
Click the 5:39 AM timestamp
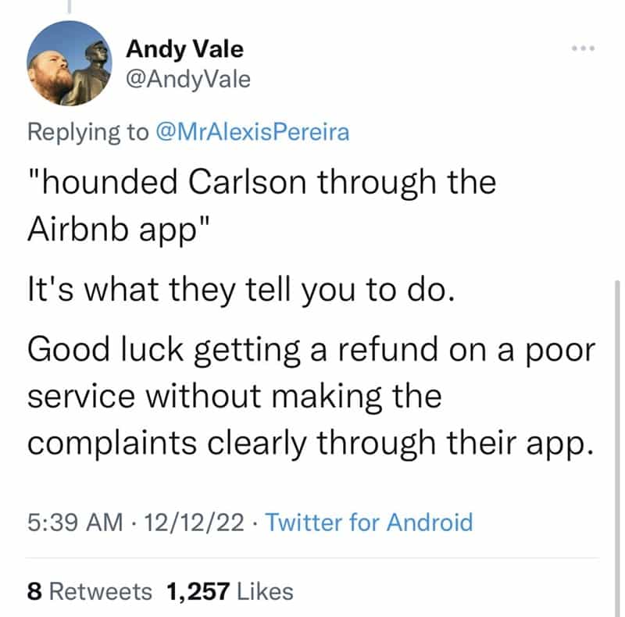click(x=74, y=521)
